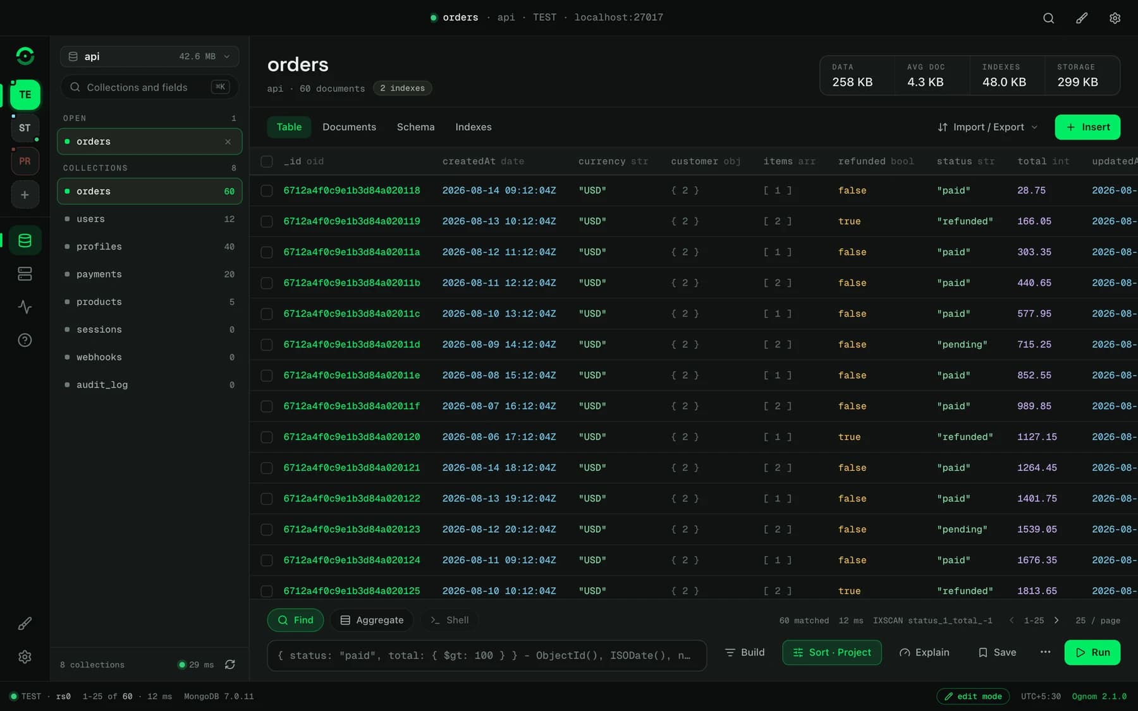Add a new connection with plus icon
Viewport: 1138px width, 711px height.
pos(25,195)
